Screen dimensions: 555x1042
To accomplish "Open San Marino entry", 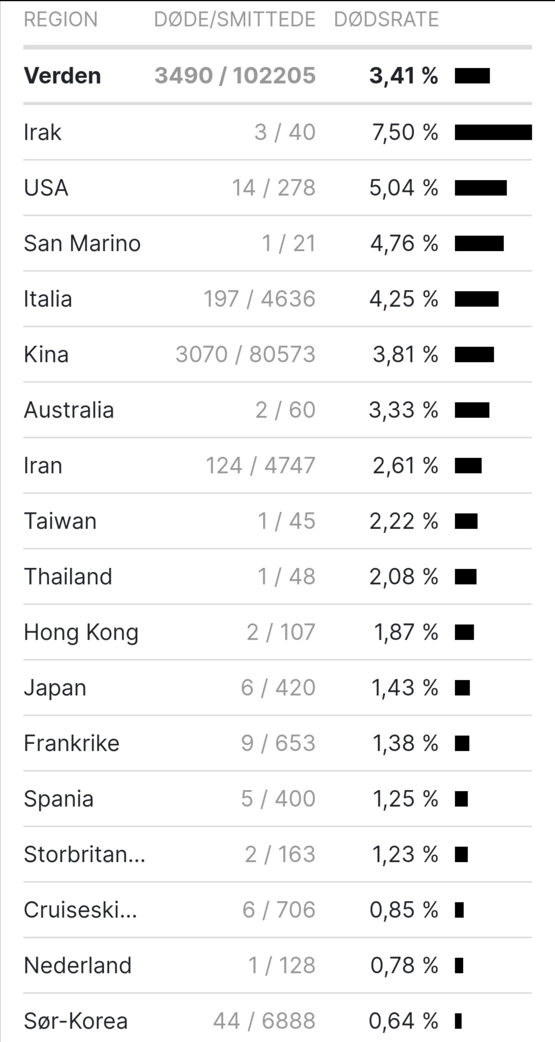I will coord(277,243).
